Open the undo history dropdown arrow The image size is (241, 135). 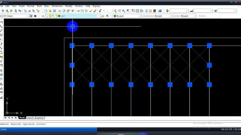(x=104, y=11)
